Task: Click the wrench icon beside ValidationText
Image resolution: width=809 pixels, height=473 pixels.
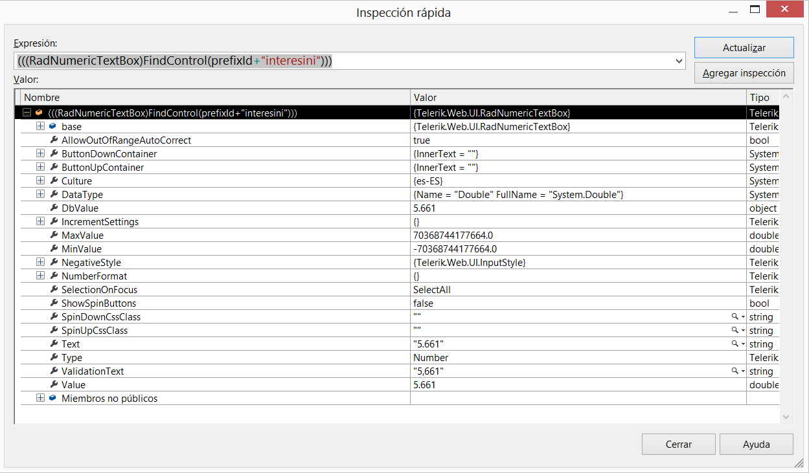Action: coord(54,371)
